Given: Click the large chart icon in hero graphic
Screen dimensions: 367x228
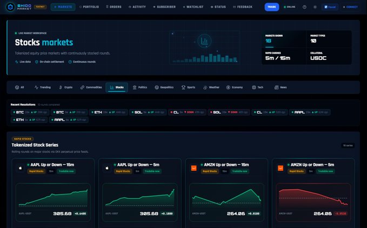Looking at the screenshot, I should [204, 41].
